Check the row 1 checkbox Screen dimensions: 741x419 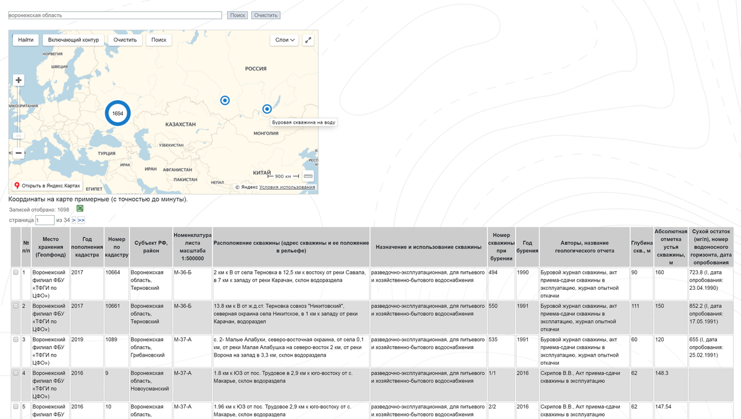coord(16,272)
